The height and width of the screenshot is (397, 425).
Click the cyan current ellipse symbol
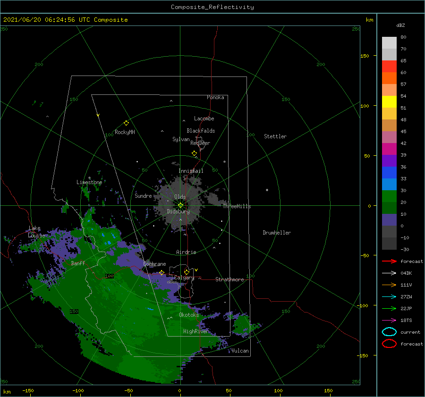(x=389, y=332)
